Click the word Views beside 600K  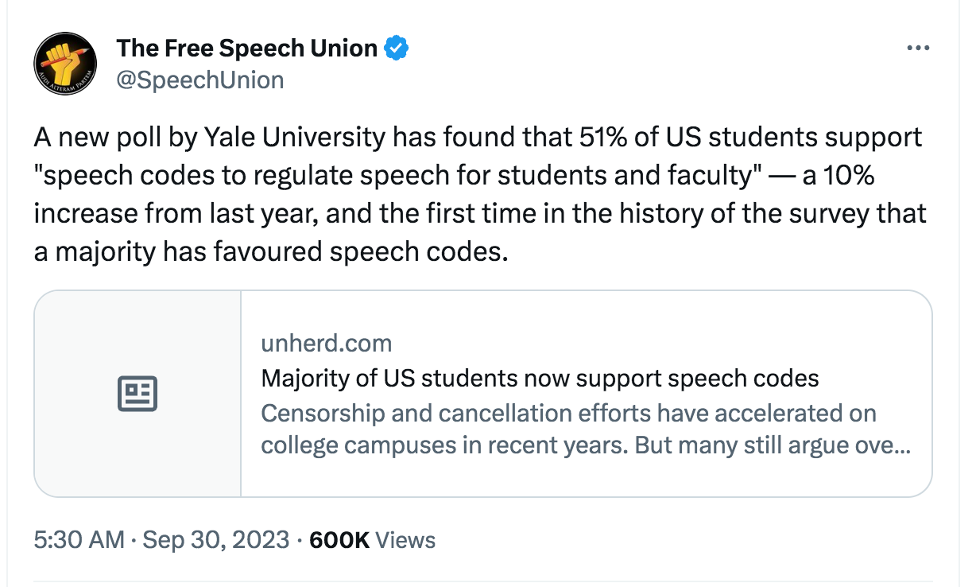(x=405, y=541)
